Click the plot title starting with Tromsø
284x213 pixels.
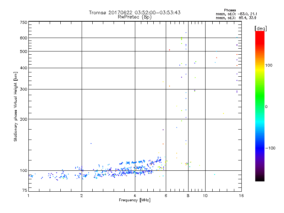[135, 12]
